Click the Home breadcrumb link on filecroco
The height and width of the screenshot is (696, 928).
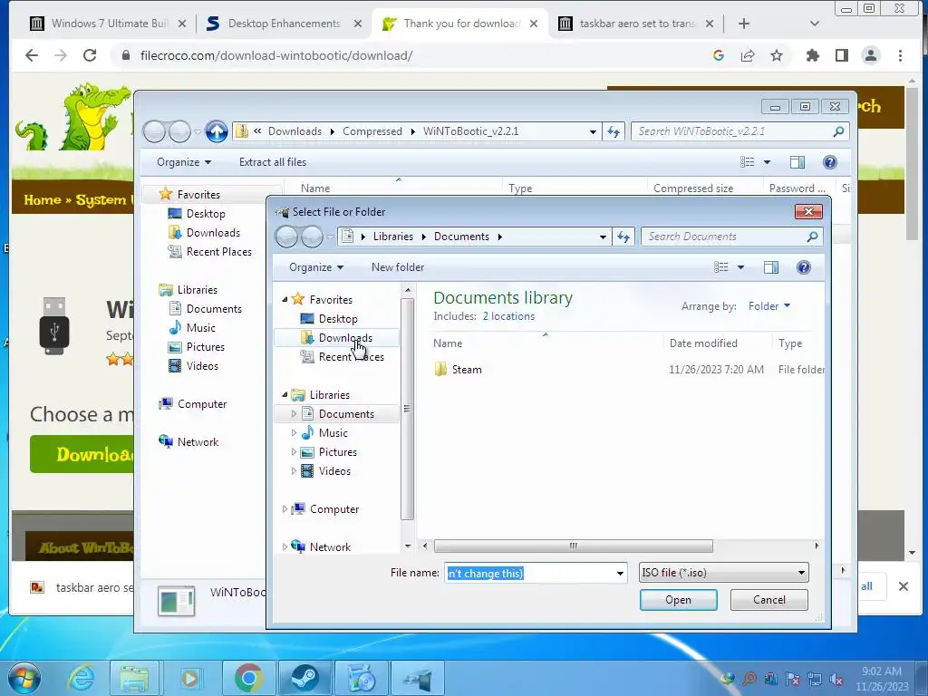coord(42,200)
